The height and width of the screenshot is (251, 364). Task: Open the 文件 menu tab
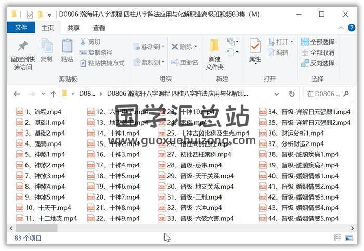pos(21,28)
